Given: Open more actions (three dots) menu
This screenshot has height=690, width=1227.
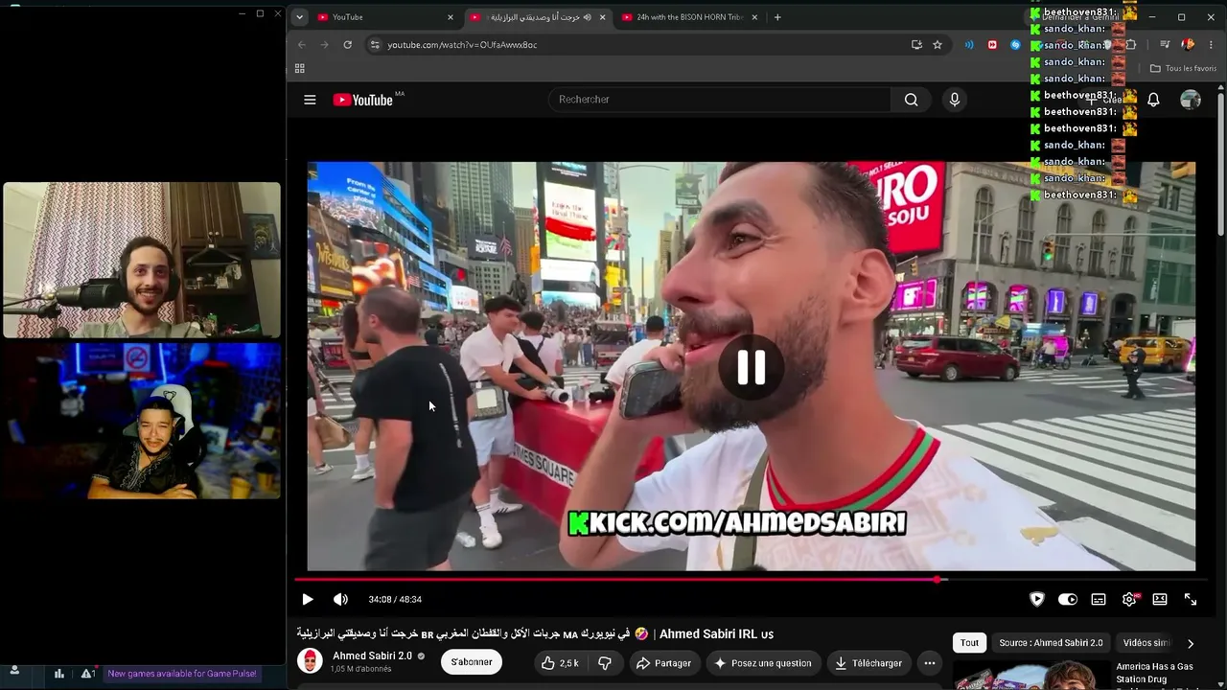Looking at the screenshot, I should point(929,663).
